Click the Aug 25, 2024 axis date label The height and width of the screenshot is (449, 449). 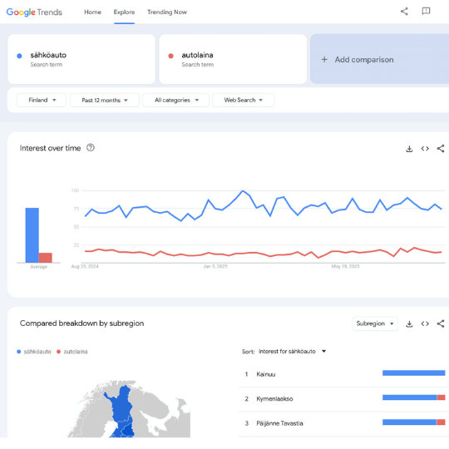click(x=85, y=266)
